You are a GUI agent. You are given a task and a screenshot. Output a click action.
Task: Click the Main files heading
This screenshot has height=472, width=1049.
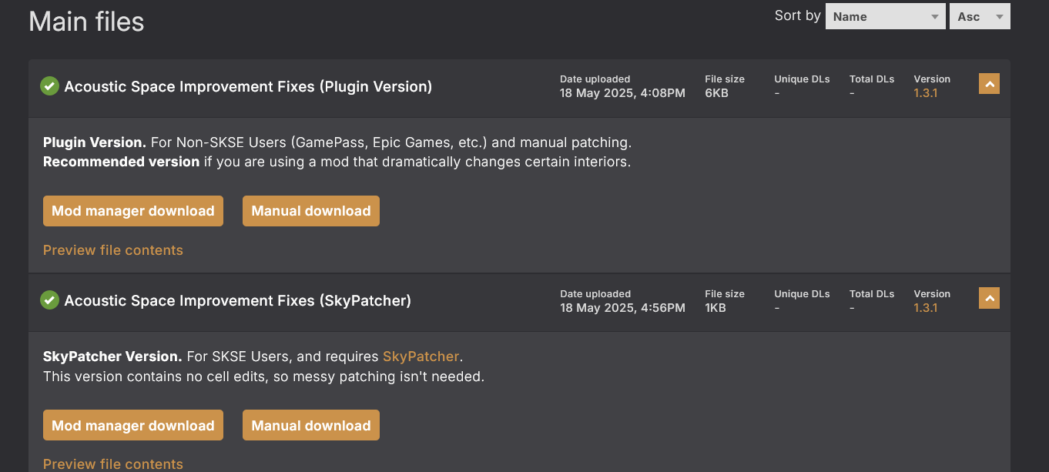click(86, 22)
